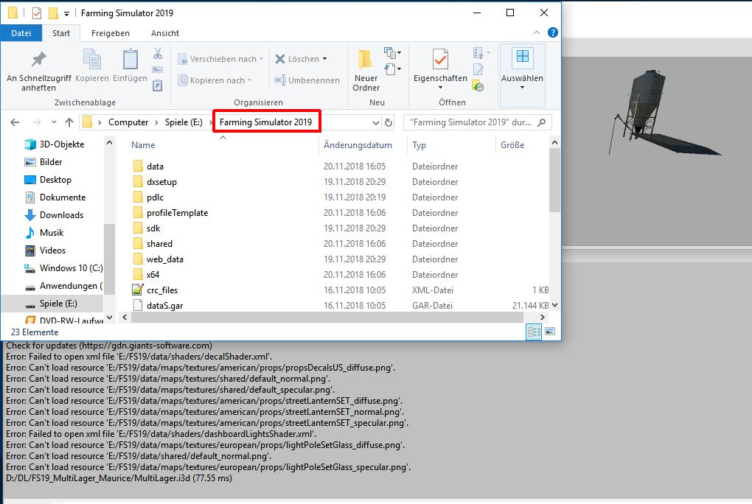Select the dataS.gar file
Screen dimensions: 752x504
164,306
